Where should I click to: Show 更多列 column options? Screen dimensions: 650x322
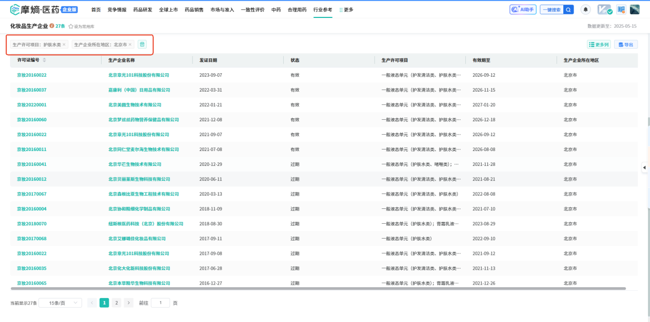pyautogui.click(x=599, y=45)
